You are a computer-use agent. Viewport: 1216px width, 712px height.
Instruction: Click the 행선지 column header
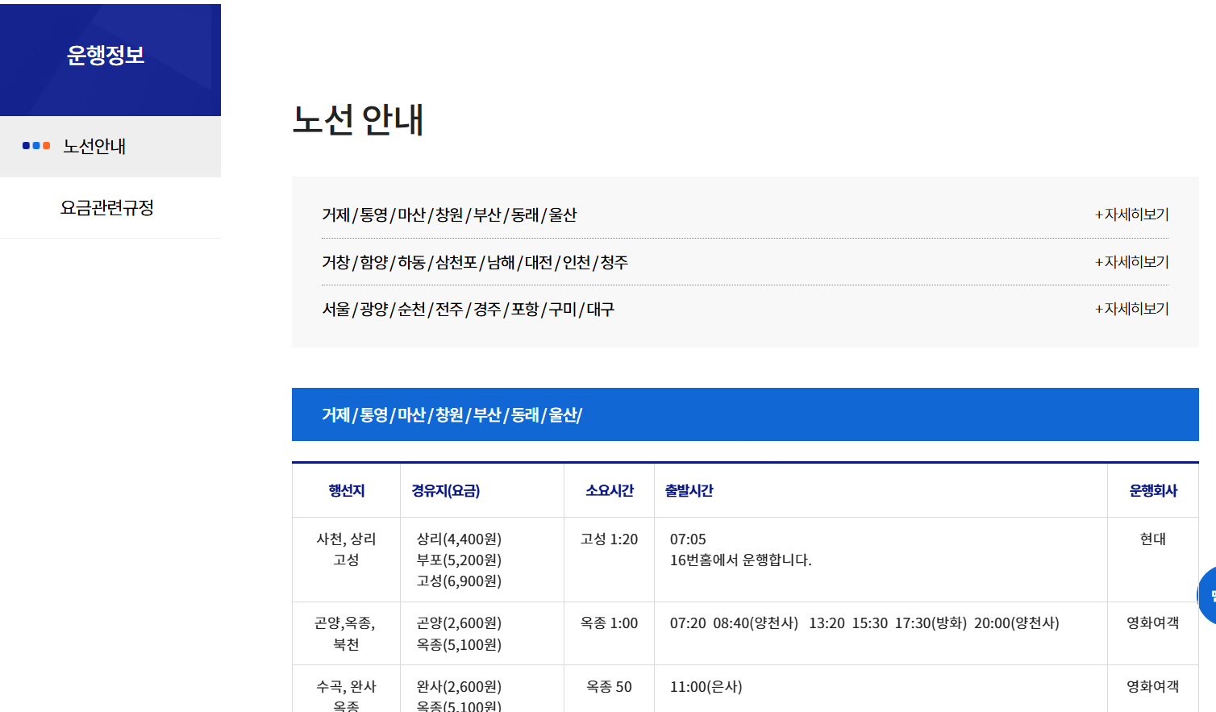coord(346,490)
